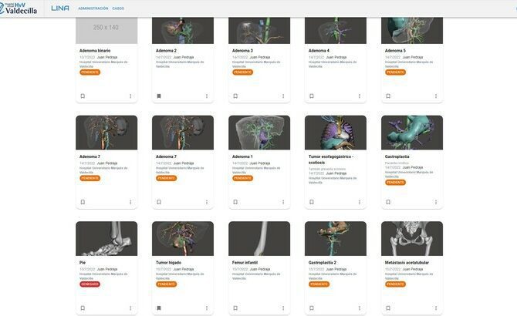Click the Valdecilla hospital logo
Screen dimensions: 517x316
(19, 8)
